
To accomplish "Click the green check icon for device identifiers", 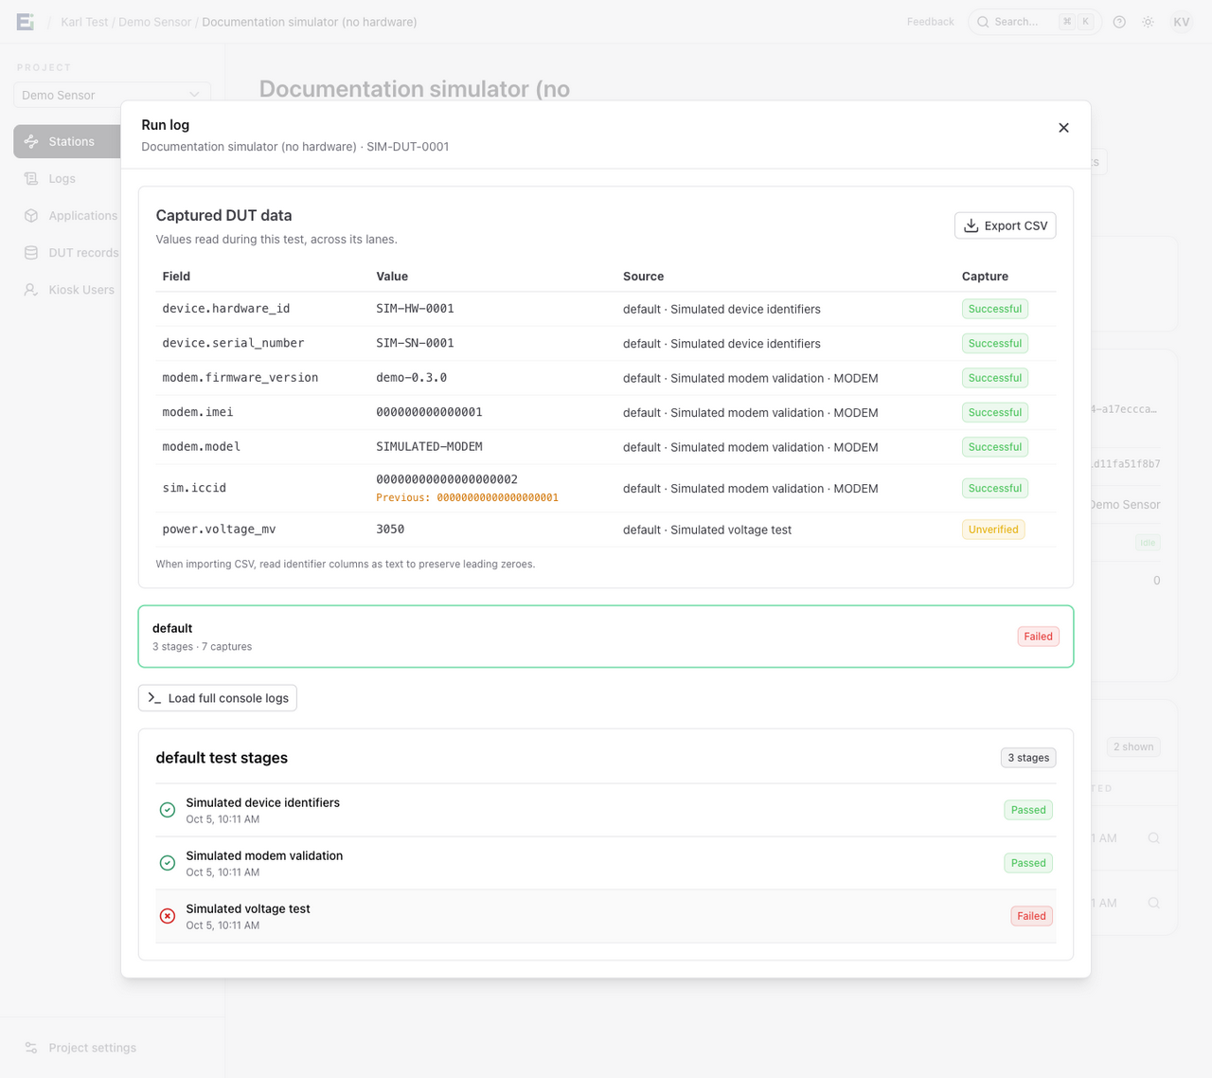I will pyautogui.click(x=168, y=810).
